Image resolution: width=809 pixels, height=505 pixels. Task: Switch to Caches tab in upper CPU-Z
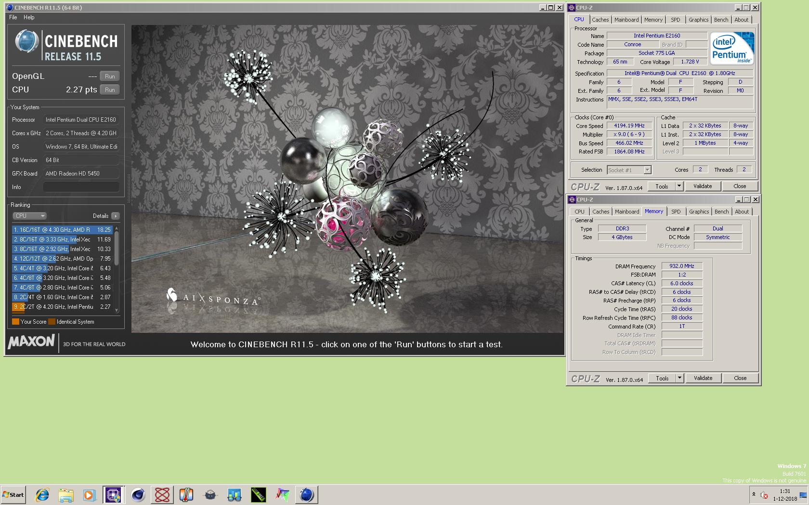(x=600, y=20)
